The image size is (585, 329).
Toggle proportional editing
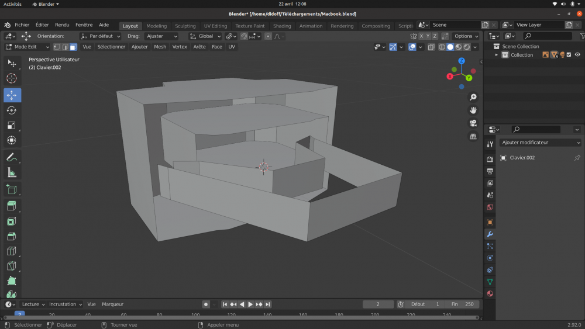pos(268,36)
